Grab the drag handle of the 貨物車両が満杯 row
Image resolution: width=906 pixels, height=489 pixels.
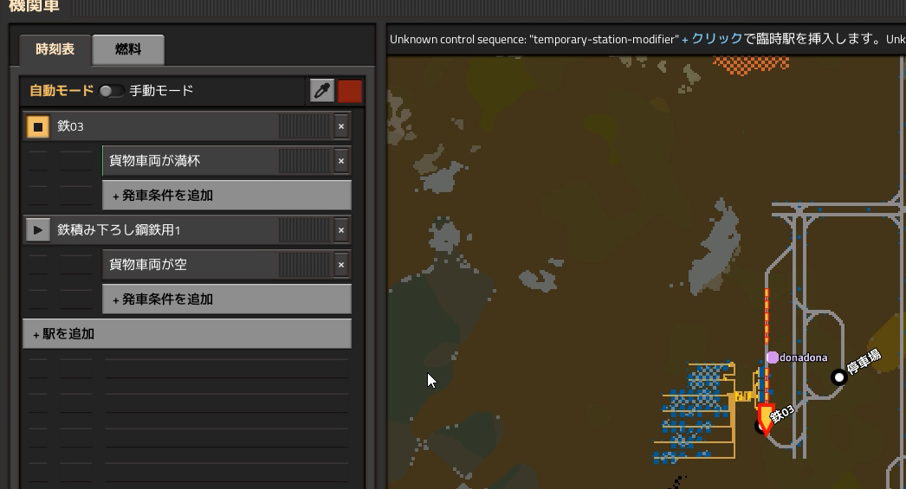305,161
